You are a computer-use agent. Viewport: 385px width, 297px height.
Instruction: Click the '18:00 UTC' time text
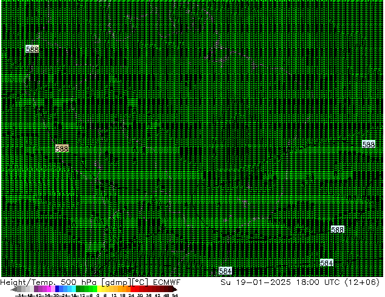318,282
